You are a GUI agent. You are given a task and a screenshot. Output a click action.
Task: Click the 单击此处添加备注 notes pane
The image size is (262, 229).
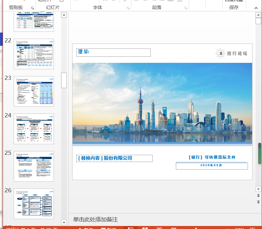[95, 220]
